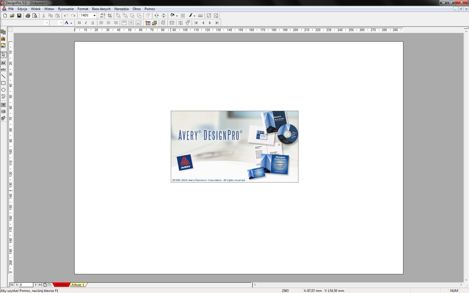Viewport: 469px width, 293px height.
Task: Open the Plik menu
Action: click(x=11, y=9)
